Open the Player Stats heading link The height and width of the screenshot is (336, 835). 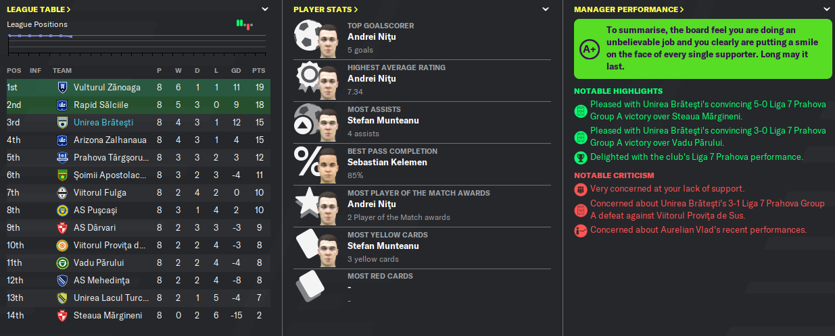(x=325, y=9)
